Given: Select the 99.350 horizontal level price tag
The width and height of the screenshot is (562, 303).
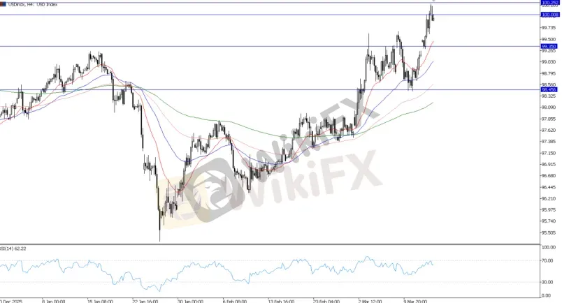Looking at the screenshot, I should coord(549,46).
